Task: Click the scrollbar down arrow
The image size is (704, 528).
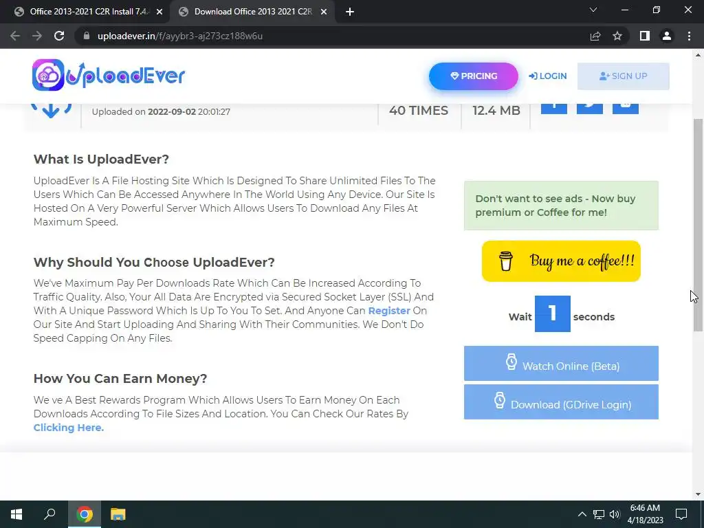Action: pos(698,494)
